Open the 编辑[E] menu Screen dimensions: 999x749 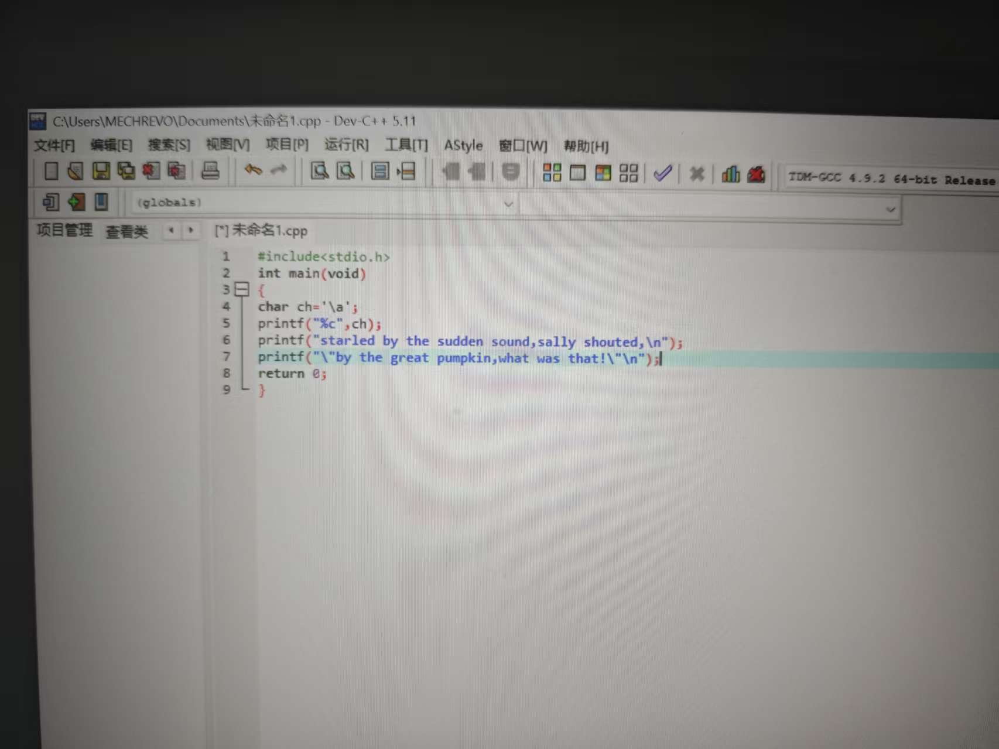point(111,145)
